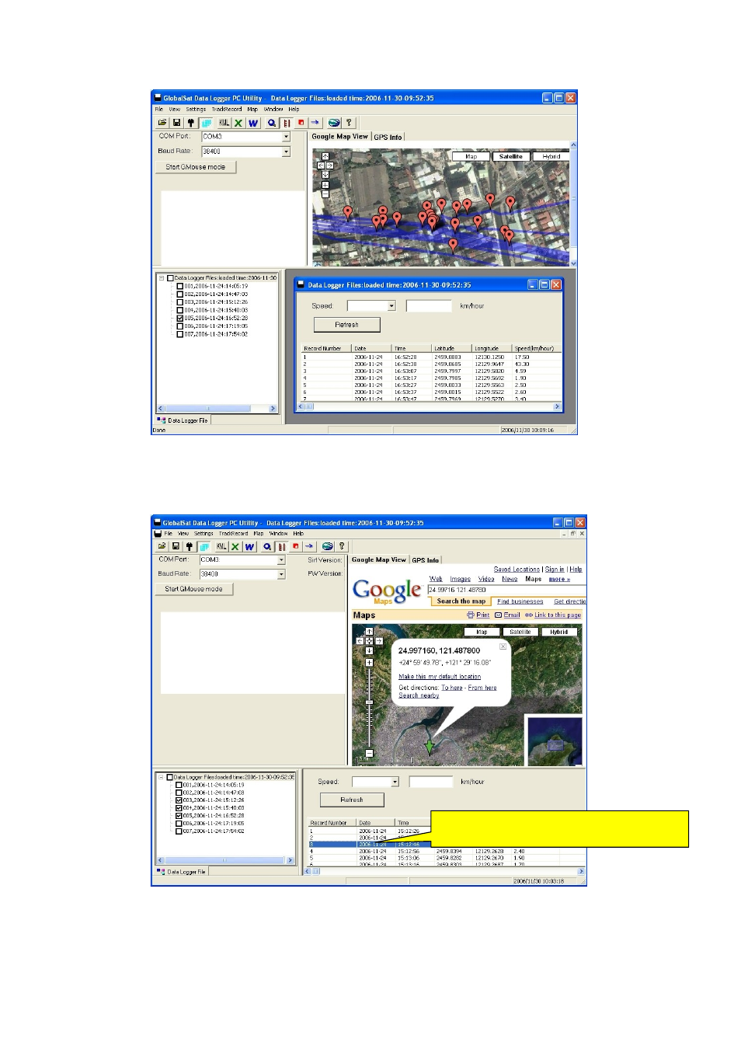Click blue W Word export icon, upper window

click(x=252, y=123)
